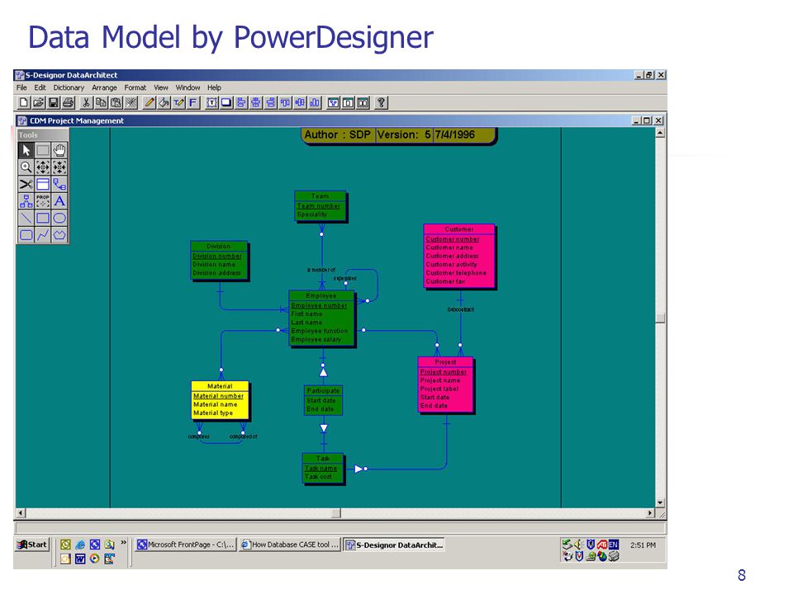Open the File menu
793x594 pixels.
[x=21, y=87]
